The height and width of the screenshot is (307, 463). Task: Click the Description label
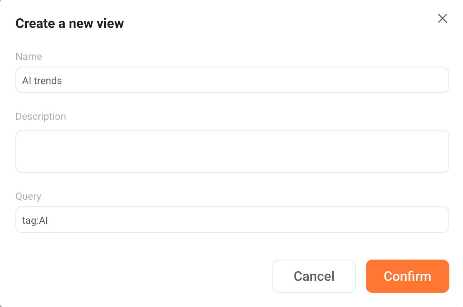click(40, 116)
